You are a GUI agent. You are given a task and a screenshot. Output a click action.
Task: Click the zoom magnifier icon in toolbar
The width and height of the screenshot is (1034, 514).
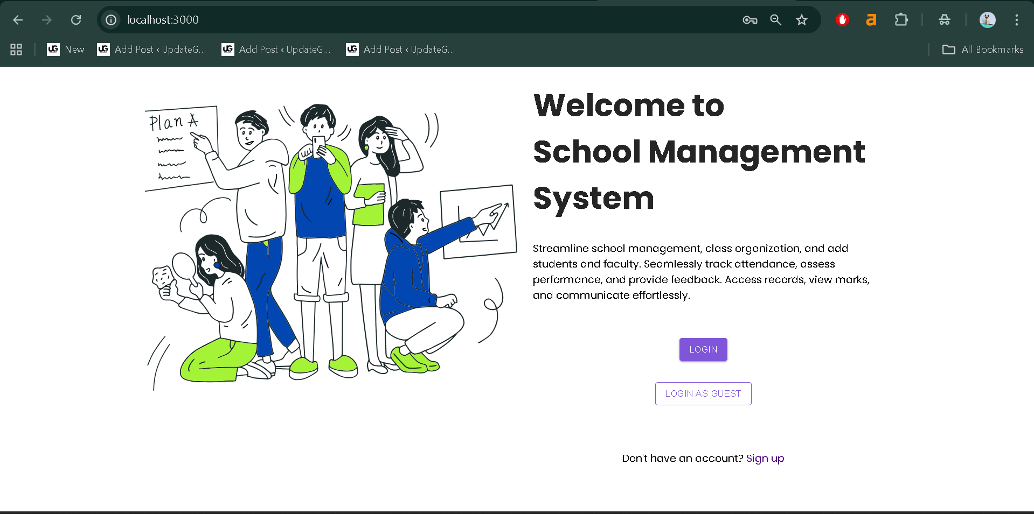[775, 20]
